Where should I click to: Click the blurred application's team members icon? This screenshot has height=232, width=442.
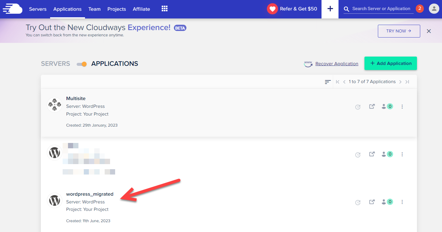[384, 154]
